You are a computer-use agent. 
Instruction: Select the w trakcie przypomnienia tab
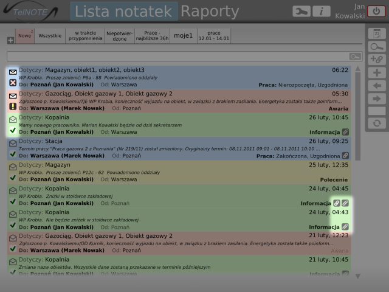[x=85, y=36]
